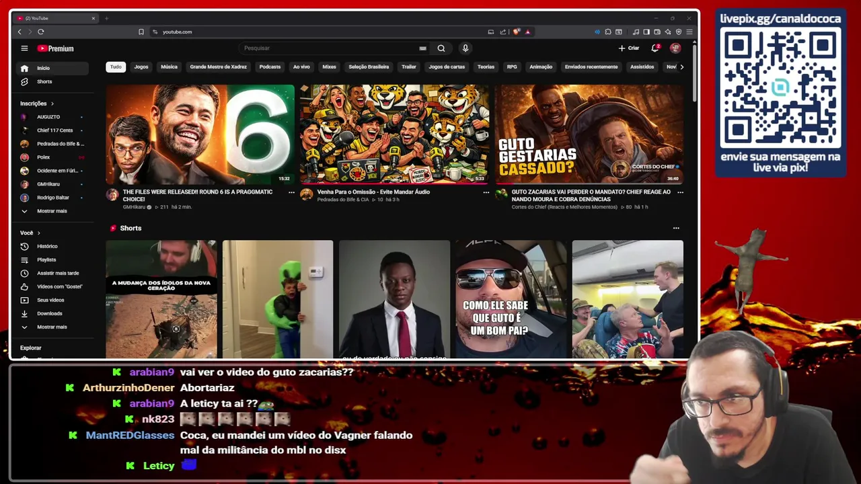Screen dimensions: 861x484
Task: Open the notifications bell
Action: 655,48
